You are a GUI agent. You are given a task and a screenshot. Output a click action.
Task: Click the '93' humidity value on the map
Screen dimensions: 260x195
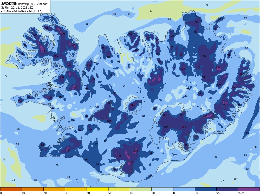click(x=73, y=120)
